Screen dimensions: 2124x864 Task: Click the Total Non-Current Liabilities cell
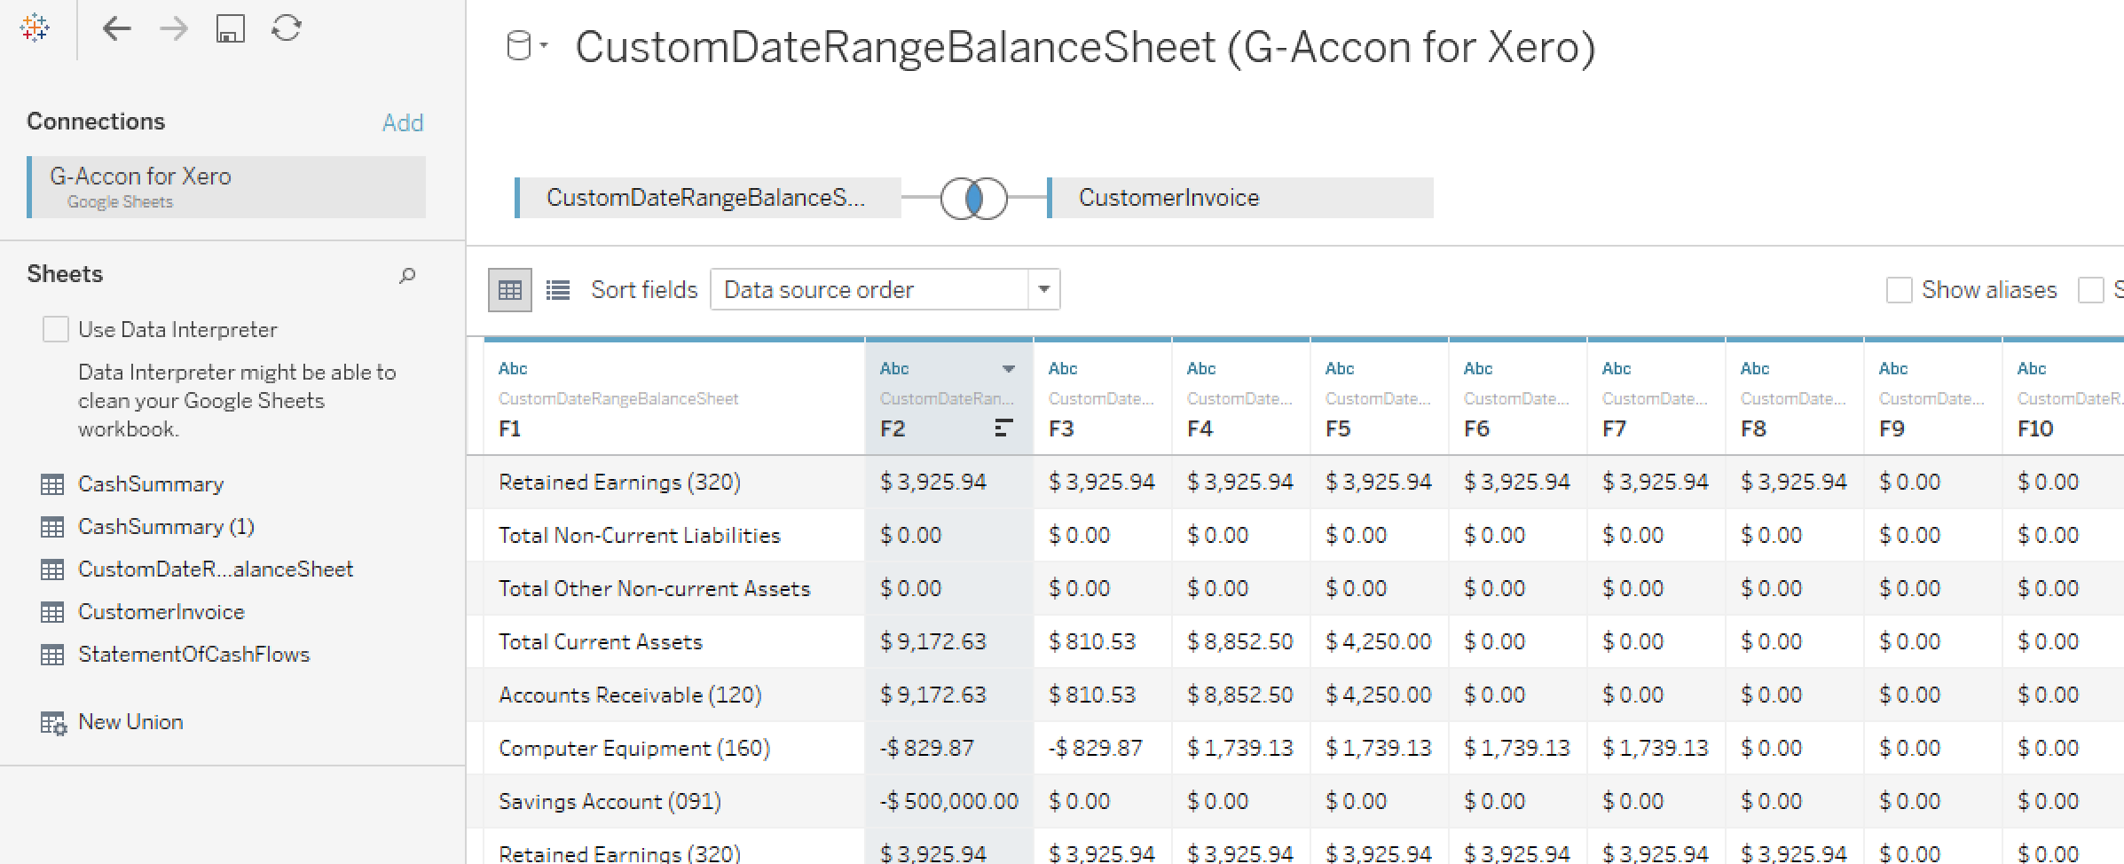(674, 535)
